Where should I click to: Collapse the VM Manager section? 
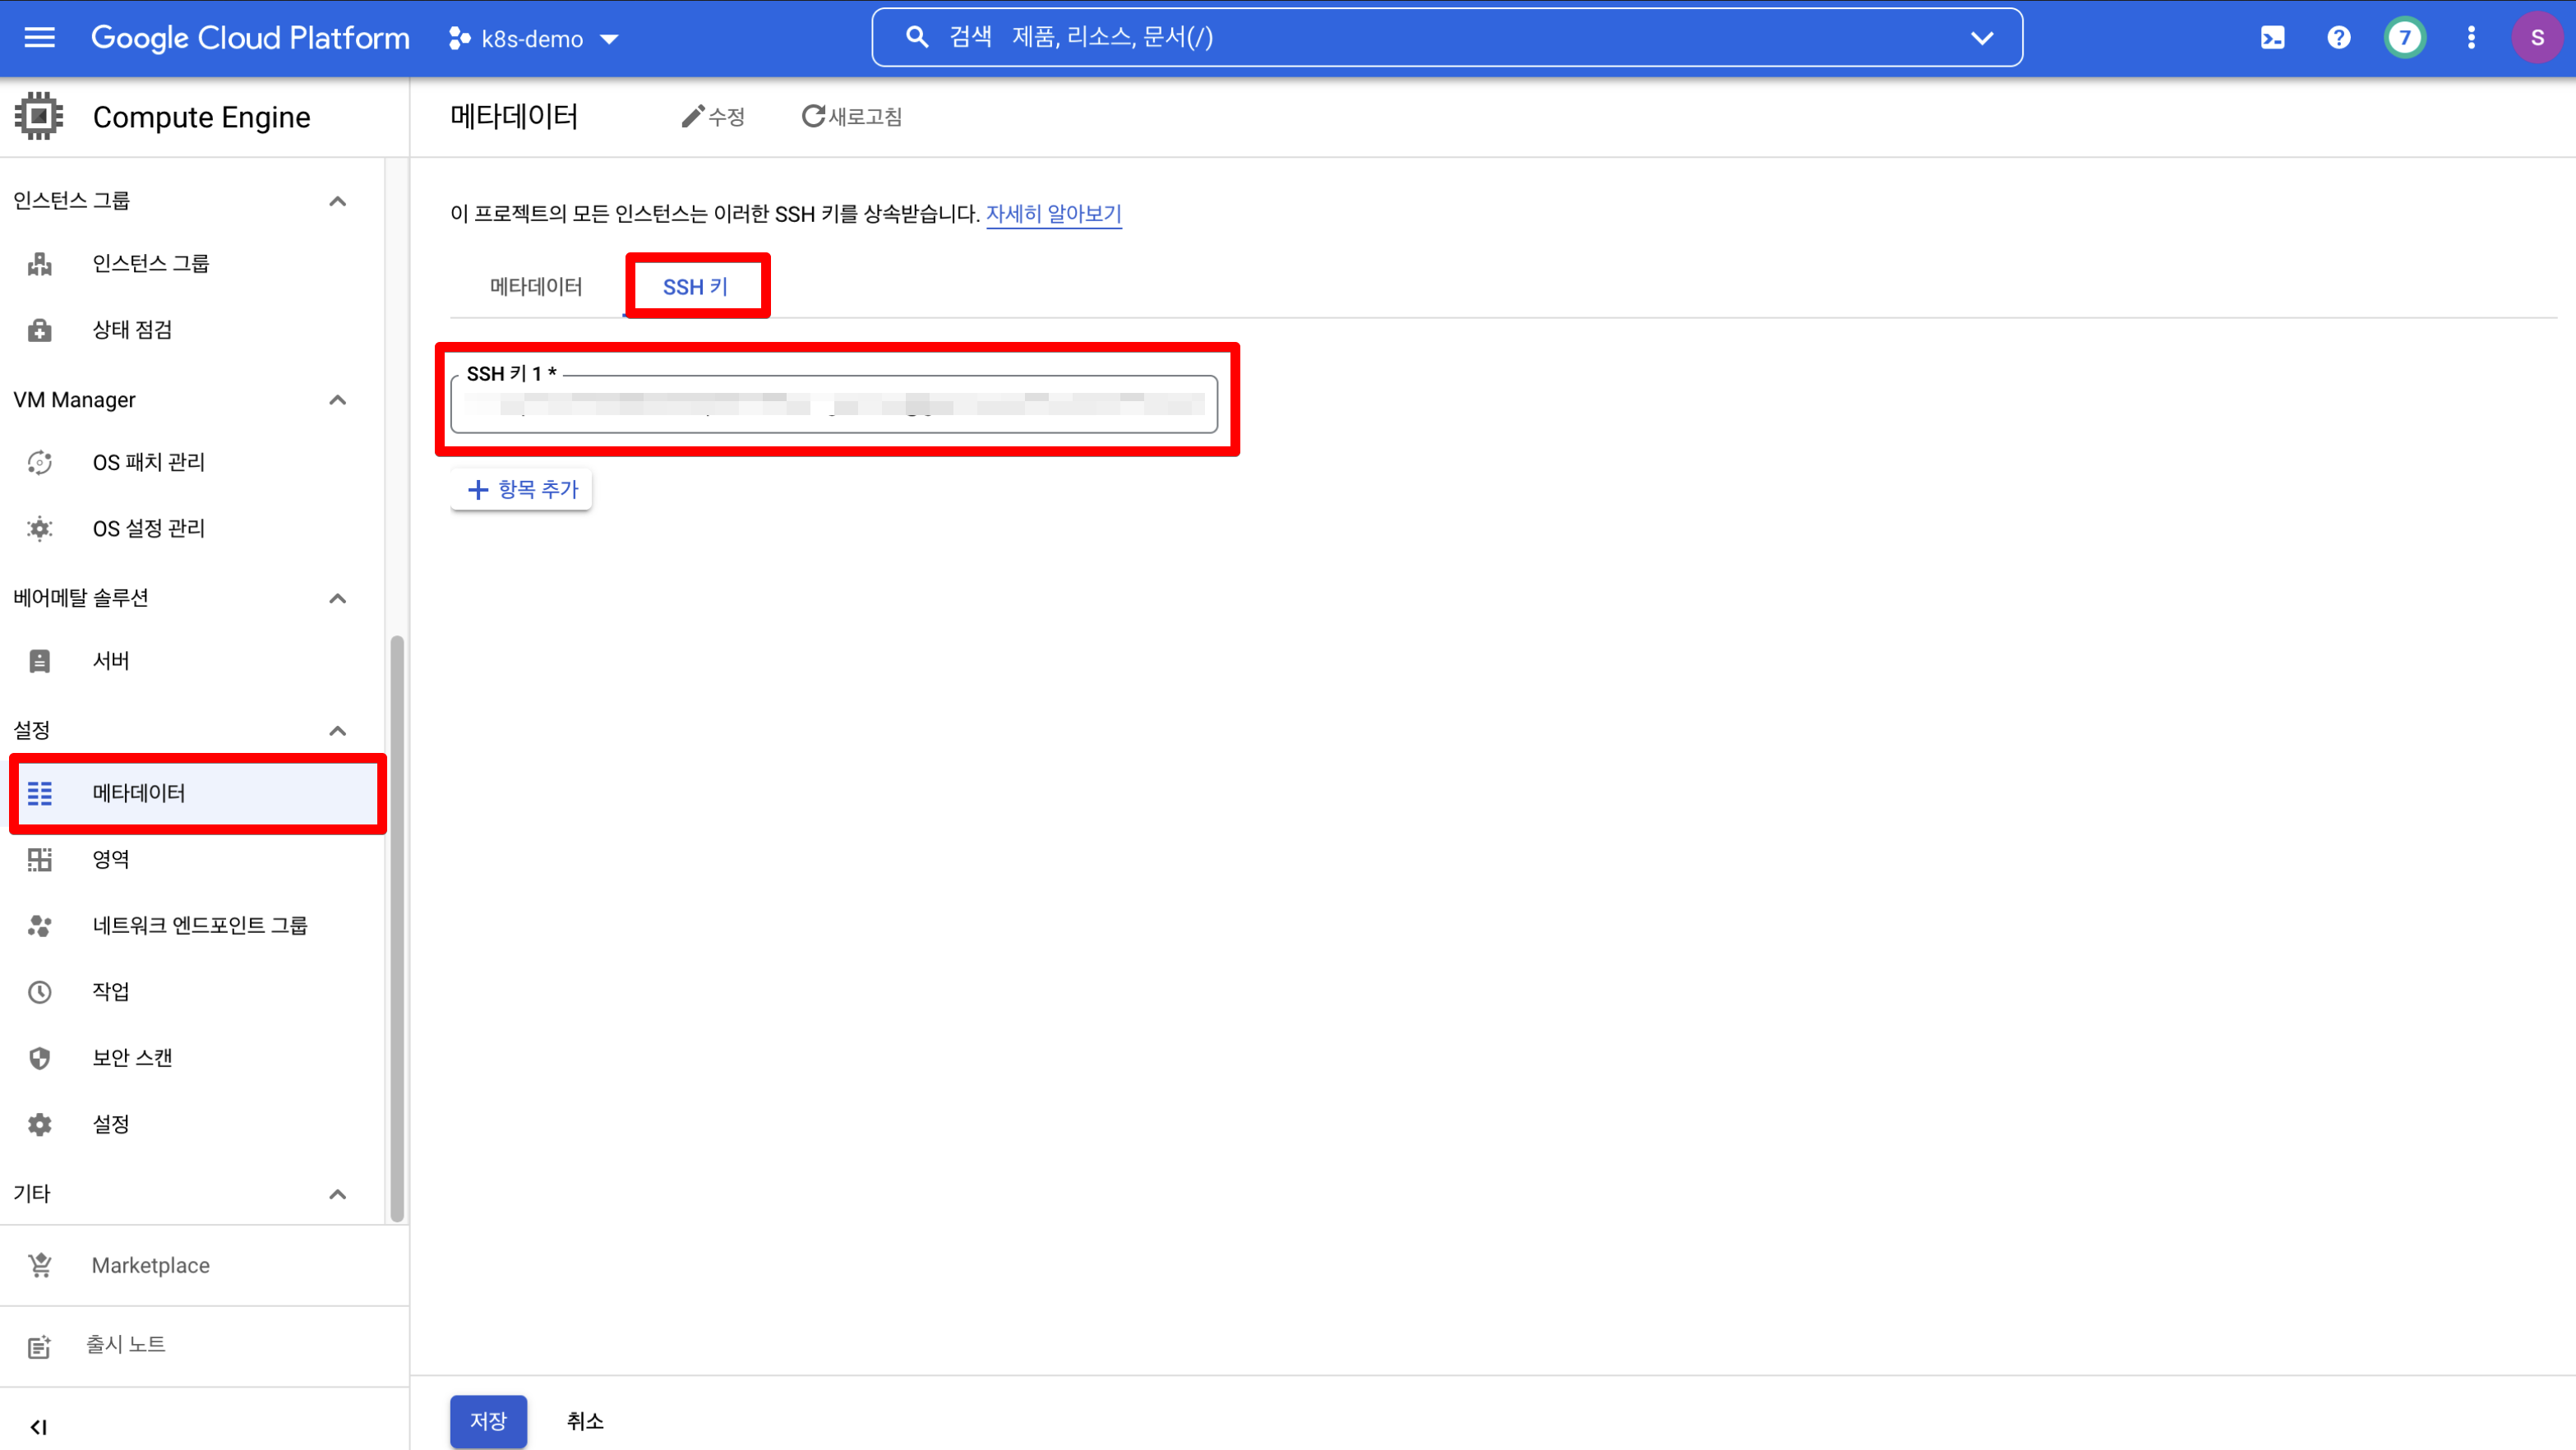(x=338, y=400)
